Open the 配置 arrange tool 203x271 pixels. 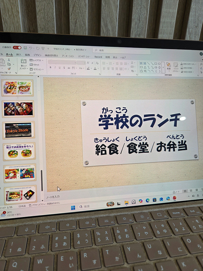pos(168,66)
